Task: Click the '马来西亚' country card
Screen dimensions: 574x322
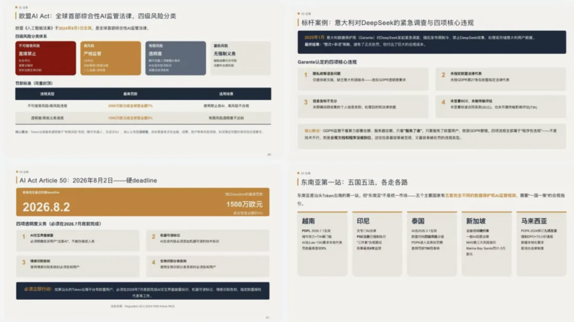Action: (x=541, y=243)
